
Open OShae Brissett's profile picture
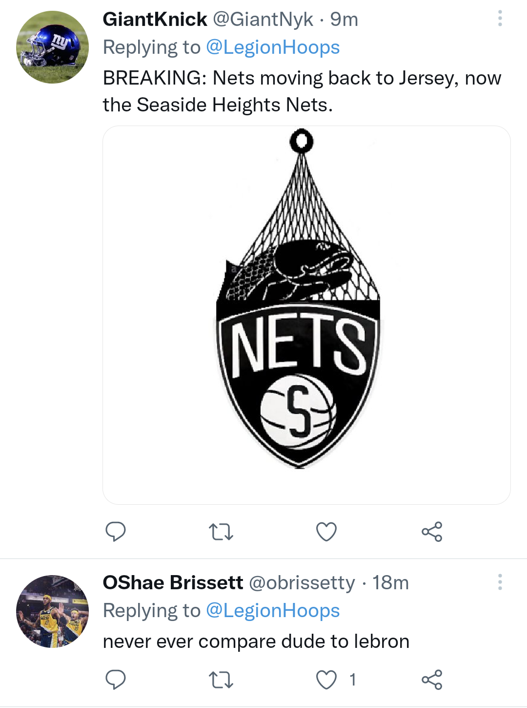[53, 611]
